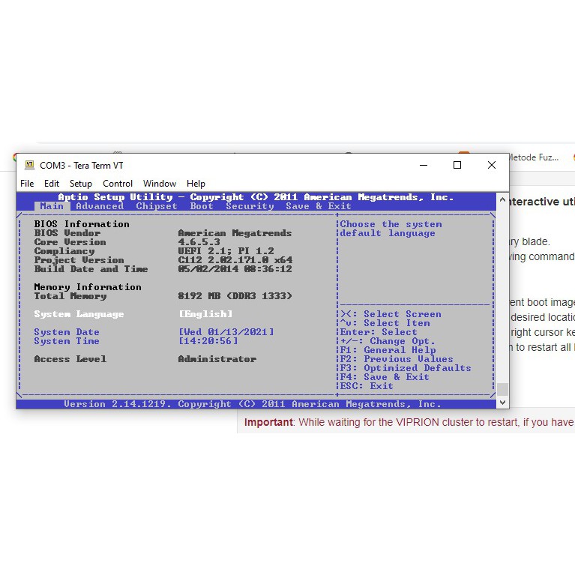Select the Main BIOS tab

coord(52,206)
